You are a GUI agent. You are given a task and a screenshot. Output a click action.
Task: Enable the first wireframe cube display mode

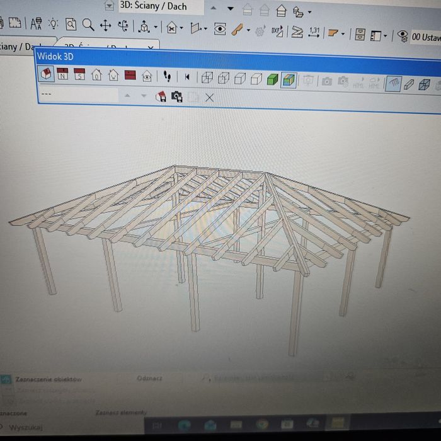pos(207,77)
